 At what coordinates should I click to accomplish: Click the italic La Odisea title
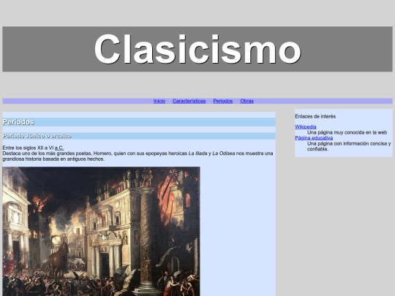pos(223,153)
